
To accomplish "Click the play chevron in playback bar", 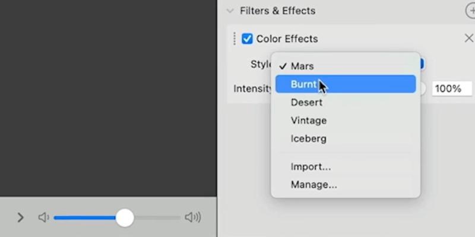I will 20,217.
